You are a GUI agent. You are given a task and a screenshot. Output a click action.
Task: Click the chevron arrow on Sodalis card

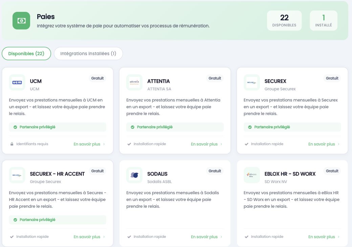pos(221,237)
